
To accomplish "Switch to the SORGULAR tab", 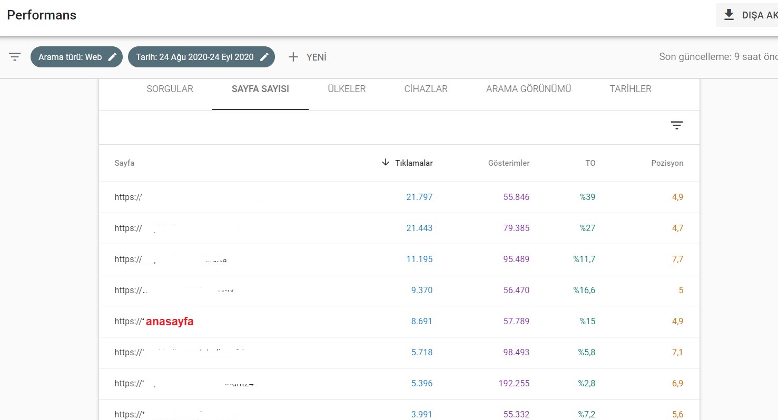I will coord(170,89).
